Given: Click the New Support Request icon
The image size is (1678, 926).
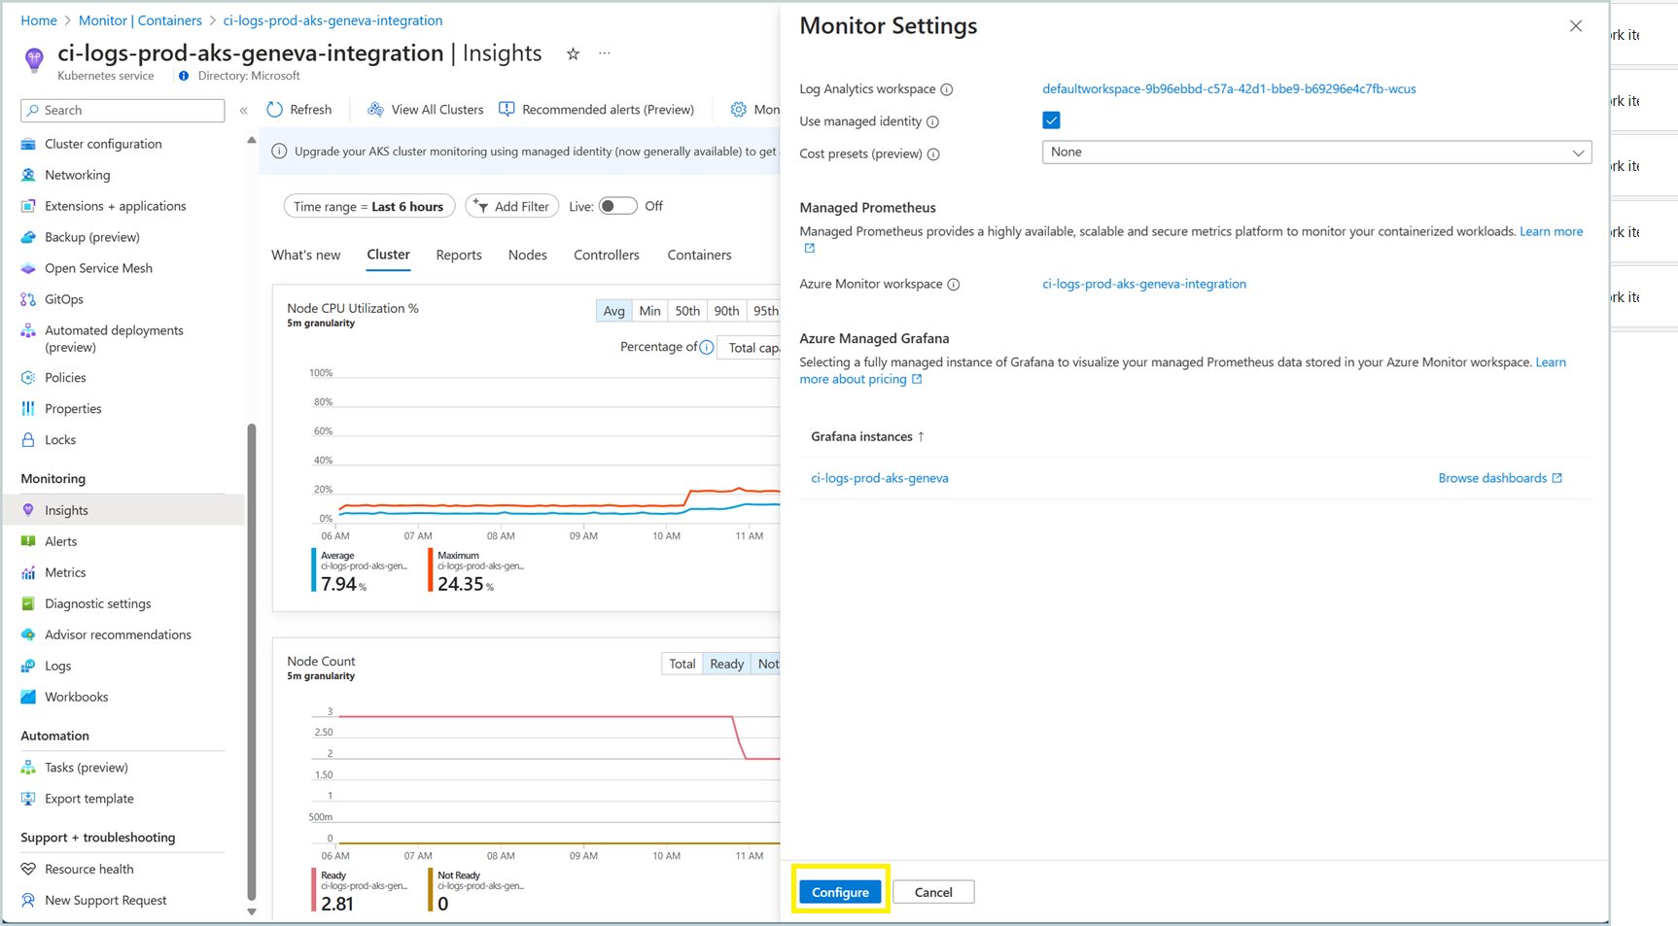Looking at the screenshot, I should click(x=28, y=900).
